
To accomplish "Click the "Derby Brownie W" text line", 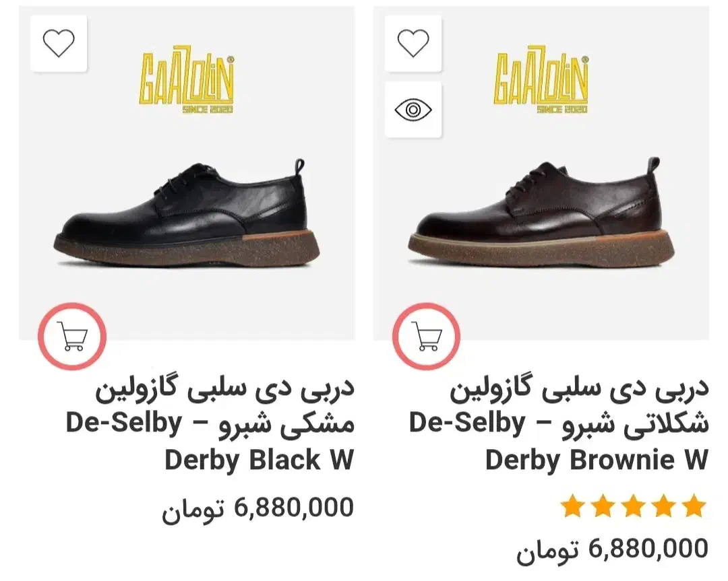I will pos(597,460).
